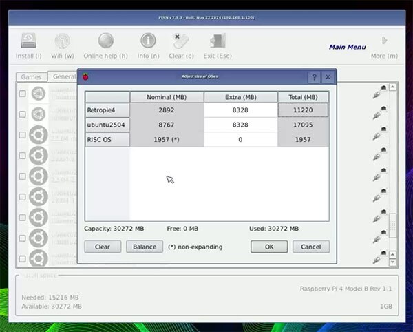Select the RISC OS row header
Screen dimensions: 413x332
pyautogui.click(x=107, y=139)
